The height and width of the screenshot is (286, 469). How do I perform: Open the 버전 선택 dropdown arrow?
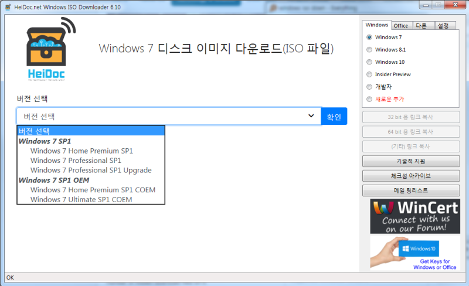tap(311, 116)
